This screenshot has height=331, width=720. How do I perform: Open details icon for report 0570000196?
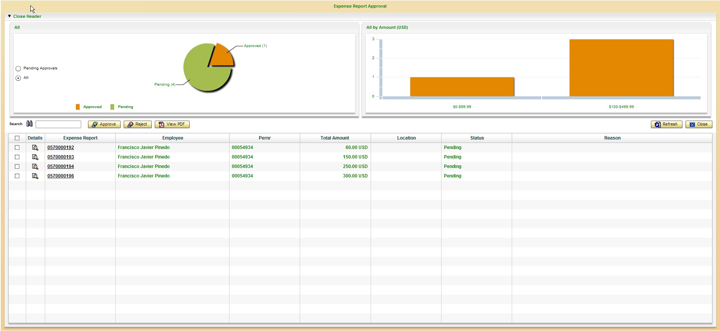coord(35,176)
